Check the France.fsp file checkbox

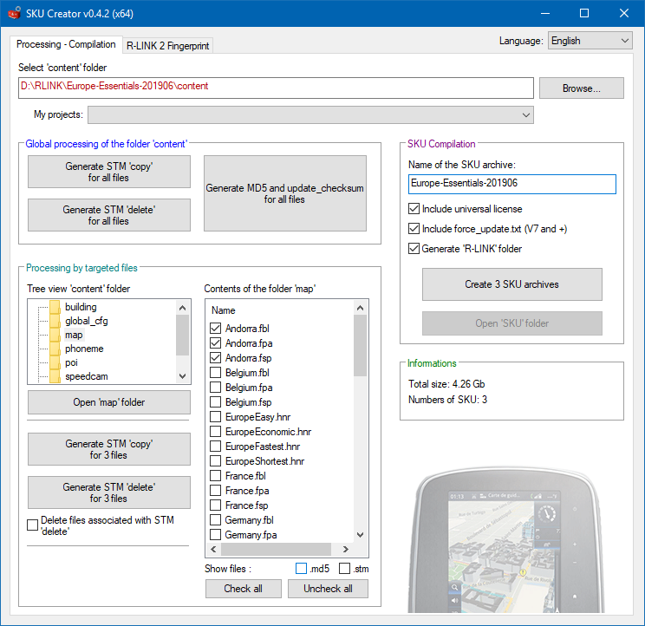coord(215,505)
